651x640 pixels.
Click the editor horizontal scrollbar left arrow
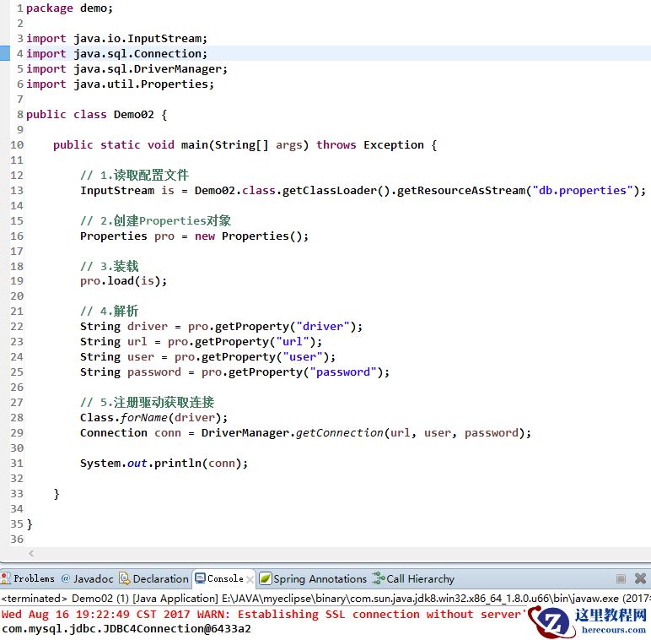(32, 554)
